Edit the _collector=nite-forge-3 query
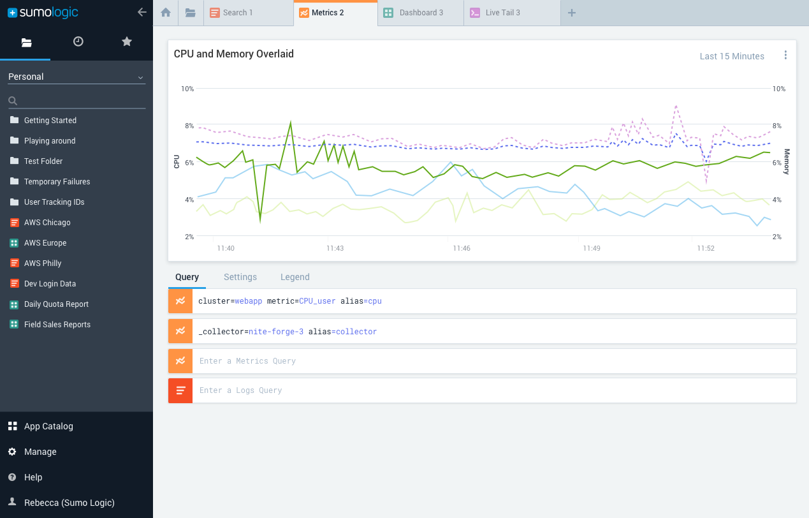809x518 pixels. point(494,331)
